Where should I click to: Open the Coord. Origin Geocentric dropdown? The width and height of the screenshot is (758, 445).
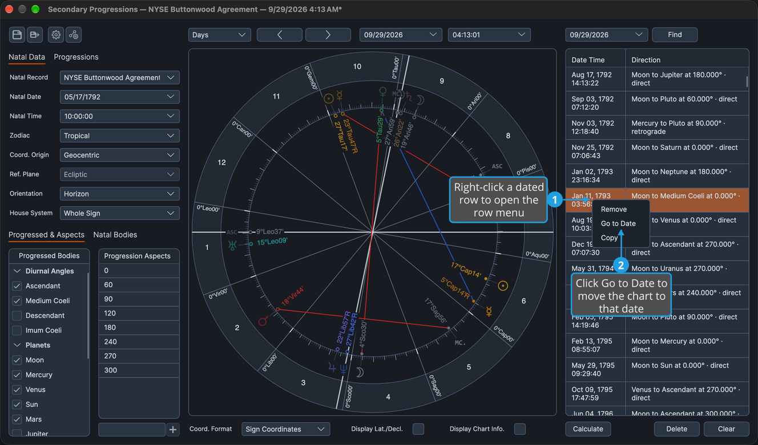[x=120, y=155]
